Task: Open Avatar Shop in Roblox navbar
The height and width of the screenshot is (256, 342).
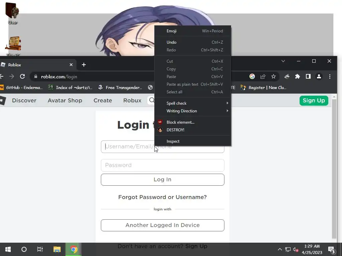Action: coord(65,100)
